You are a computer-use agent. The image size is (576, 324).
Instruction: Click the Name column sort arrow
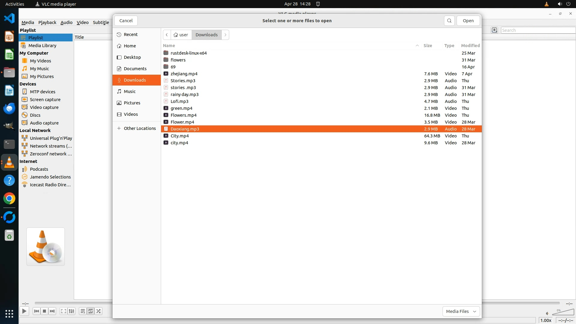click(x=417, y=46)
